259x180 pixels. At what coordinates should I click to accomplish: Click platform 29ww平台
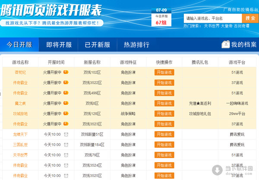click(x=237, y=114)
